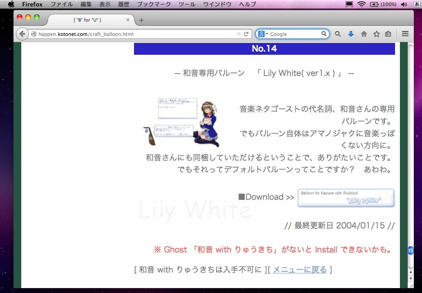This screenshot has width=422, height=293.
Task: Open the Google search engine selector
Action: [x=263, y=34]
